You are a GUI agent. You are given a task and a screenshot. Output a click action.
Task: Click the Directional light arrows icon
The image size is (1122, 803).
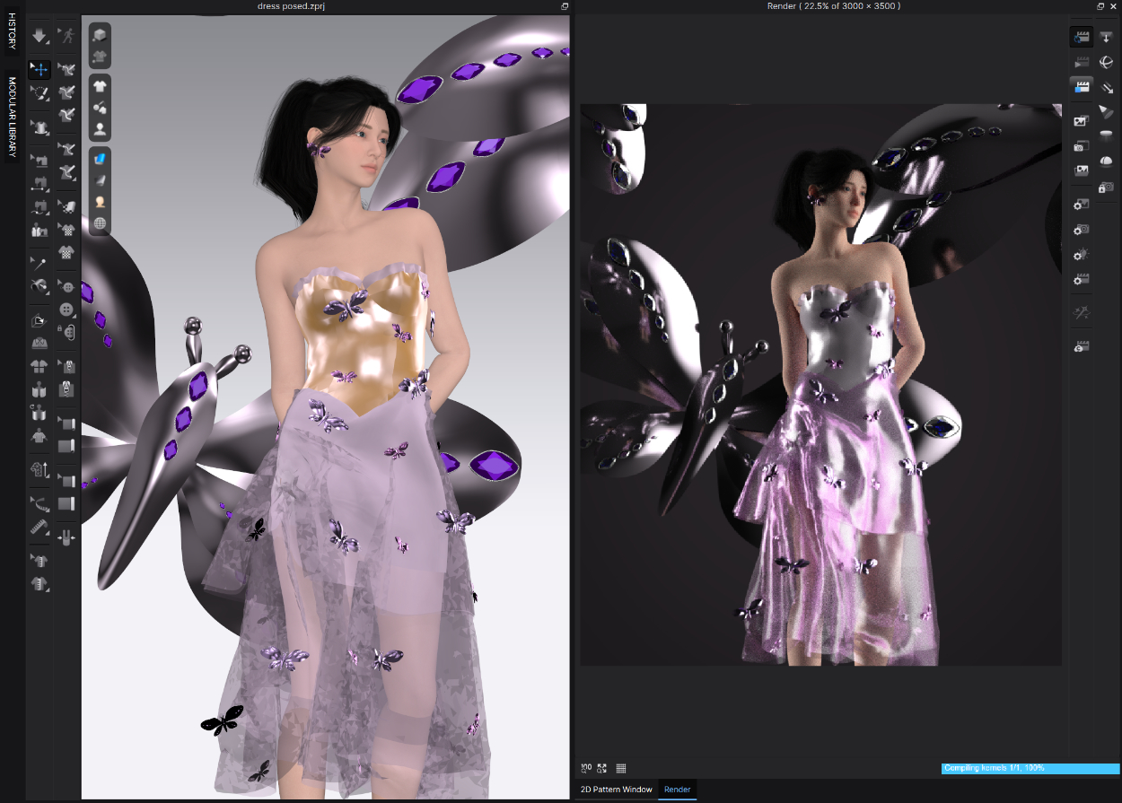1106,87
